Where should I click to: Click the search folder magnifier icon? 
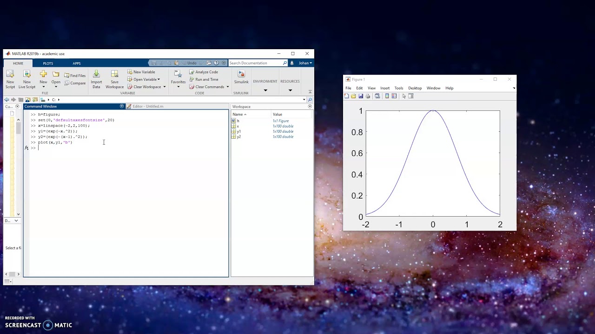click(x=310, y=100)
